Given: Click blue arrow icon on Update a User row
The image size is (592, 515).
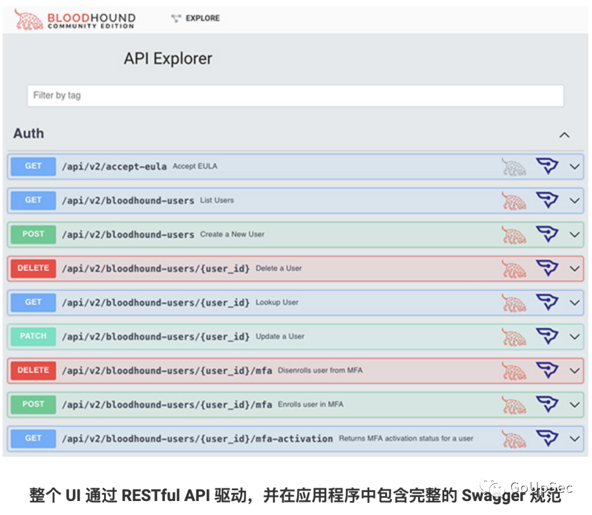Looking at the screenshot, I should pos(548,336).
